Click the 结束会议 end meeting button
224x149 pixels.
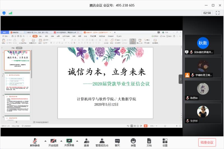point(207,142)
